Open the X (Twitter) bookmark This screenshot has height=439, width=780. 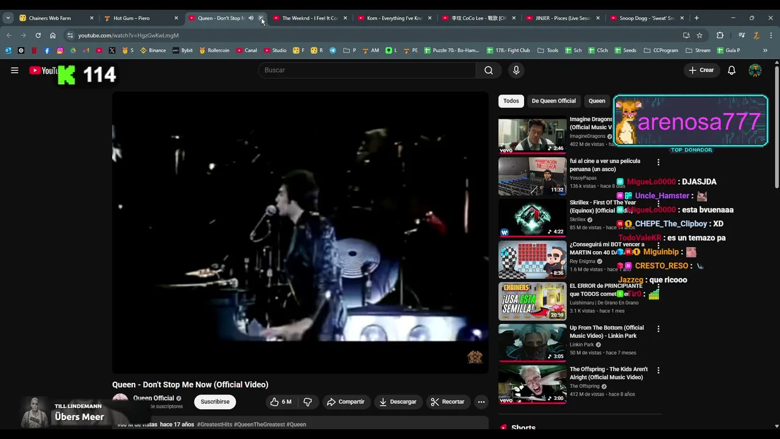click(x=112, y=51)
